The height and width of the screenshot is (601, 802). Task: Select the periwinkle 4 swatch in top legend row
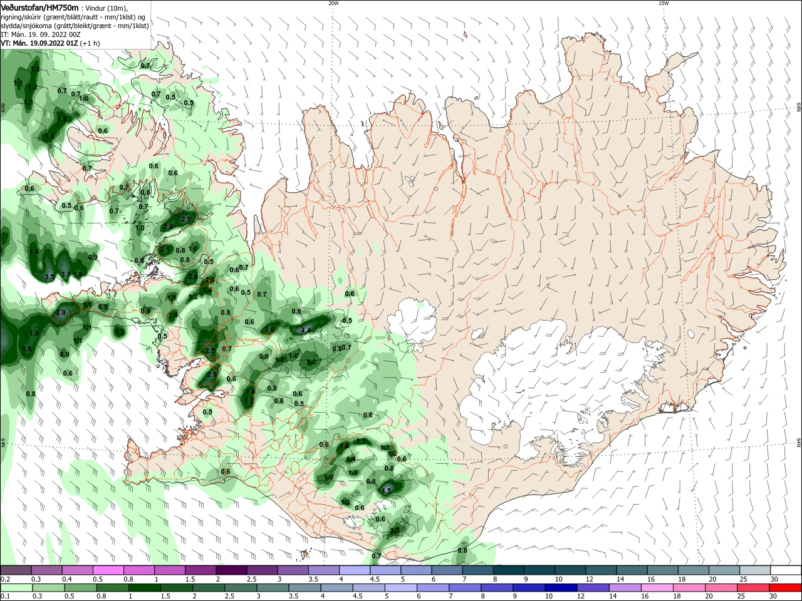(355, 570)
